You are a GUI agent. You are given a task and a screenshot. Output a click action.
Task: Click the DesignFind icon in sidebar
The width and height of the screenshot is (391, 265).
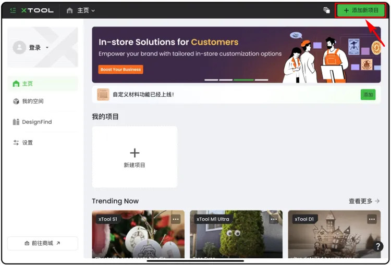16,122
